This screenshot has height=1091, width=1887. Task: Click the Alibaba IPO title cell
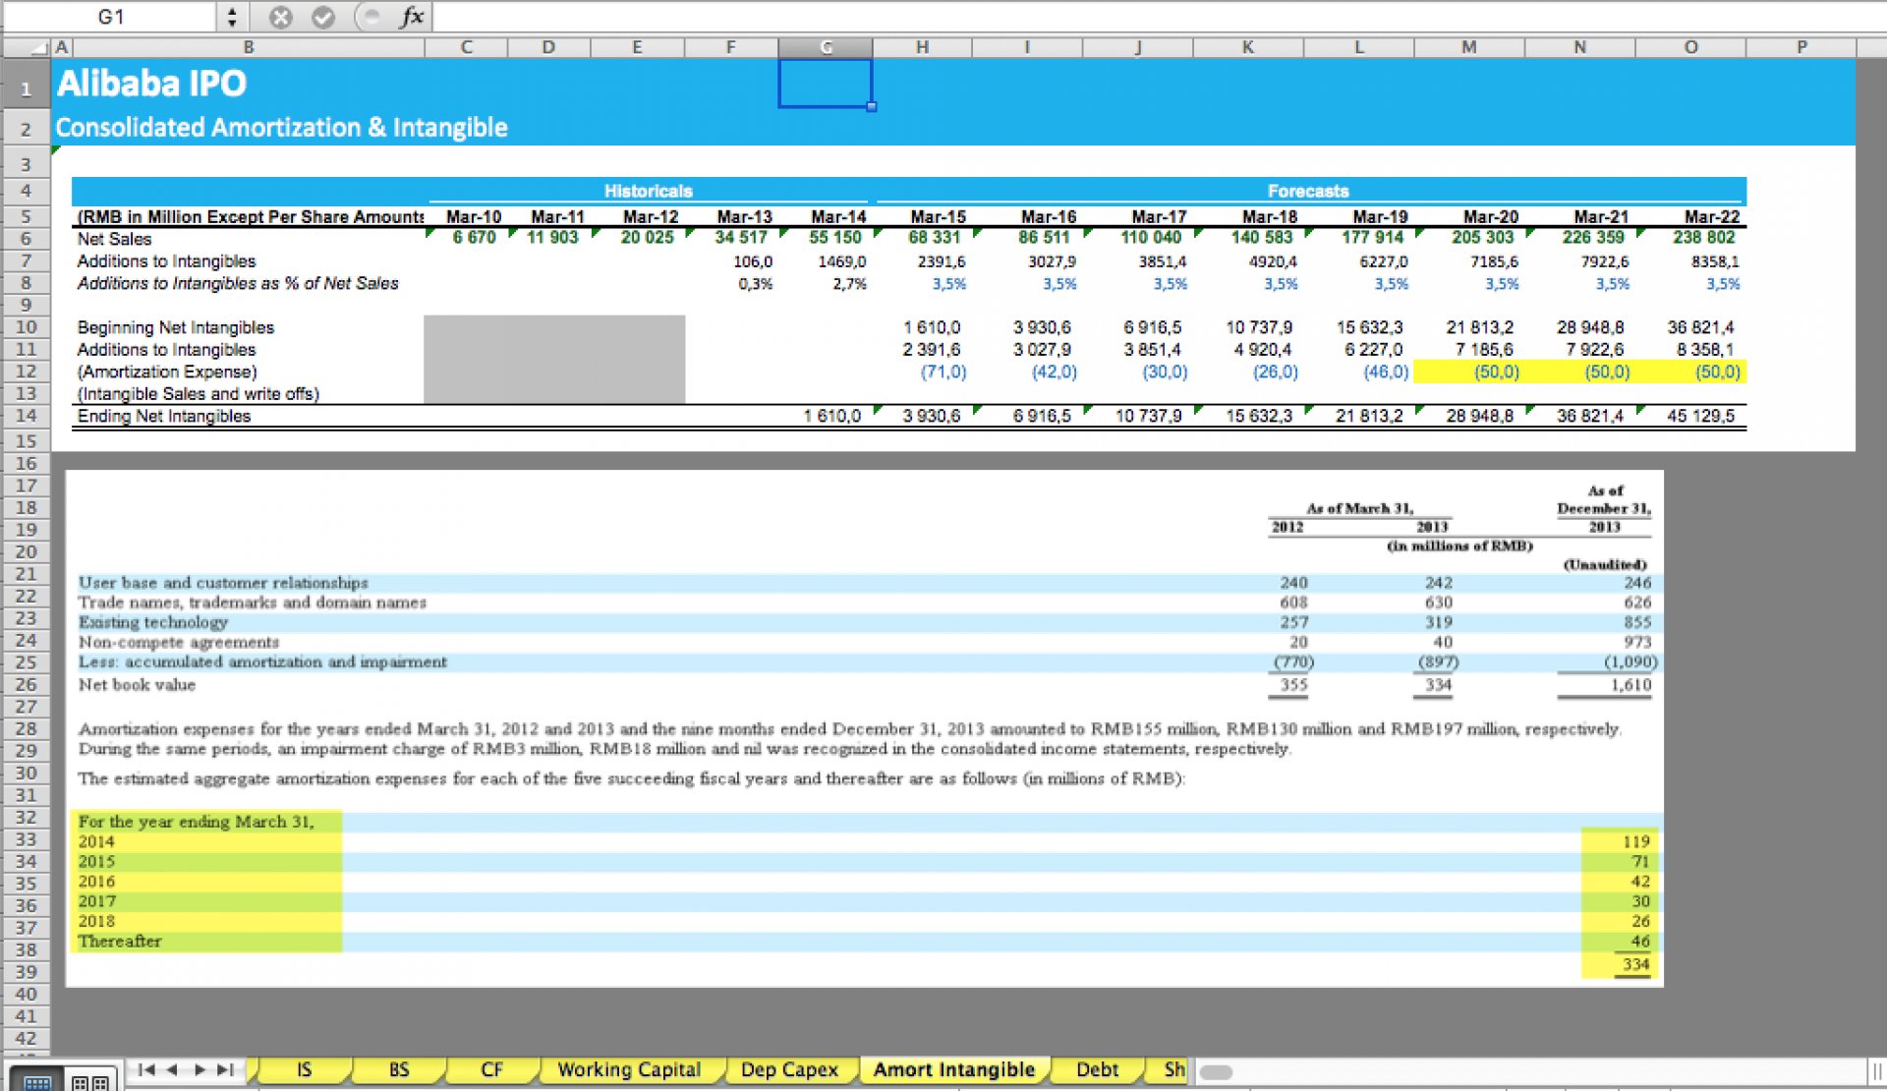pos(151,84)
